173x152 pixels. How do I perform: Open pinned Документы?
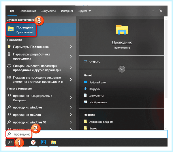(96, 96)
